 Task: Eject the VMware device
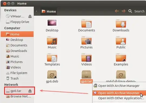pyautogui.click(x=30, y=16)
